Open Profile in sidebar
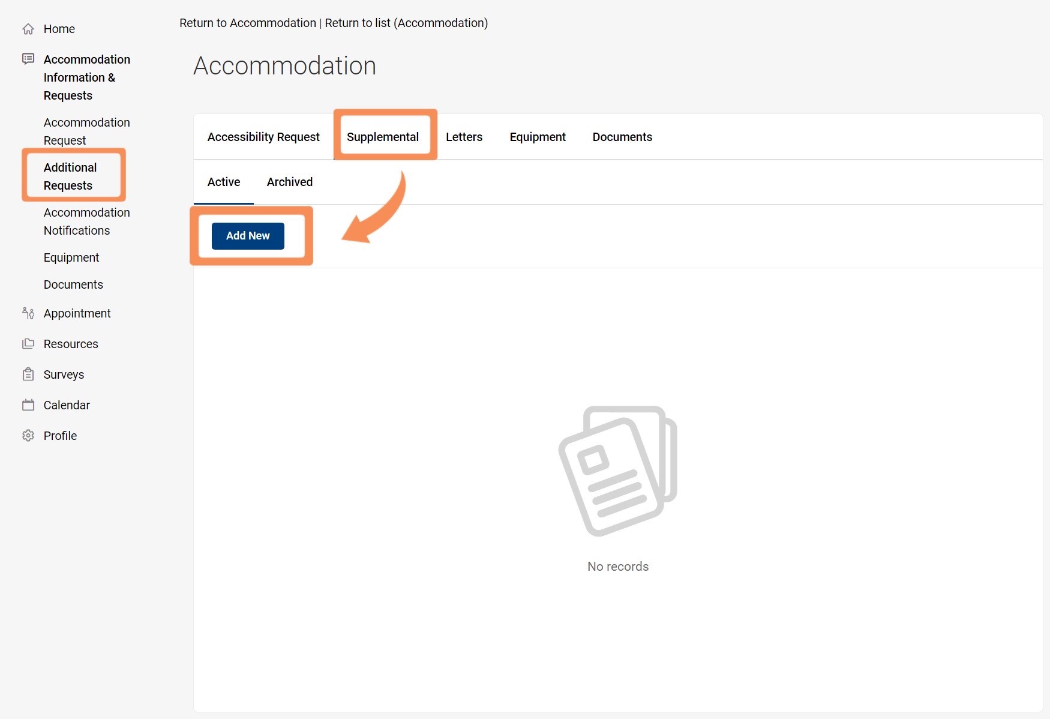Image resolution: width=1050 pixels, height=719 pixels. (61, 436)
